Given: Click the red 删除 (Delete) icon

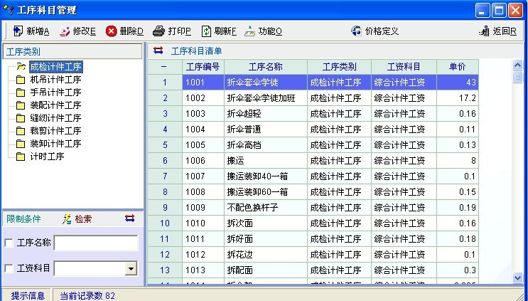Looking at the screenshot, I should 112,31.
